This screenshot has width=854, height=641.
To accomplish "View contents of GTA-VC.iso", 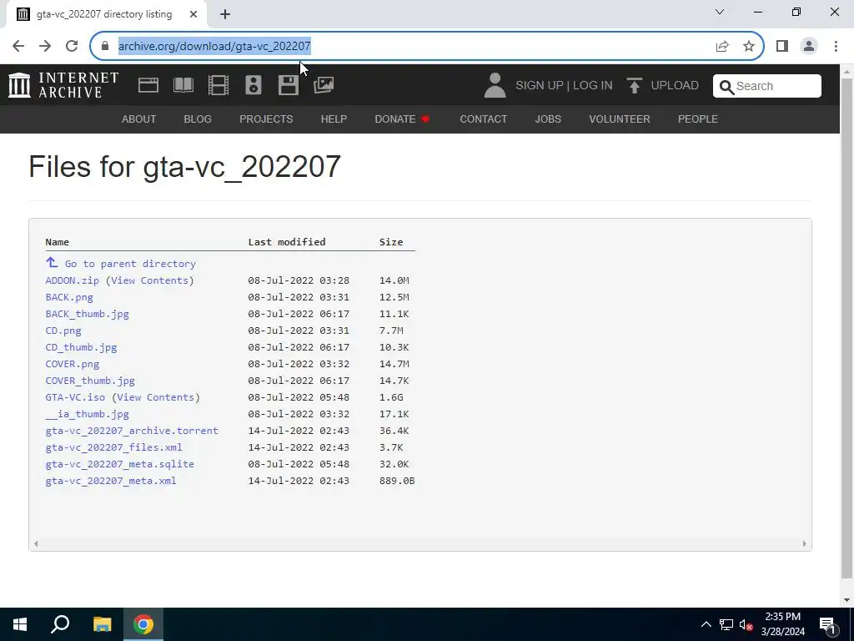I will [x=156, y=397].
